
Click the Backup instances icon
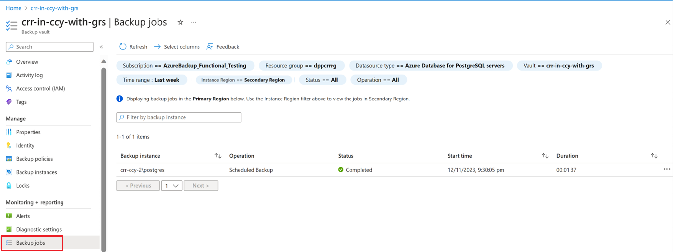coord(9,172)
